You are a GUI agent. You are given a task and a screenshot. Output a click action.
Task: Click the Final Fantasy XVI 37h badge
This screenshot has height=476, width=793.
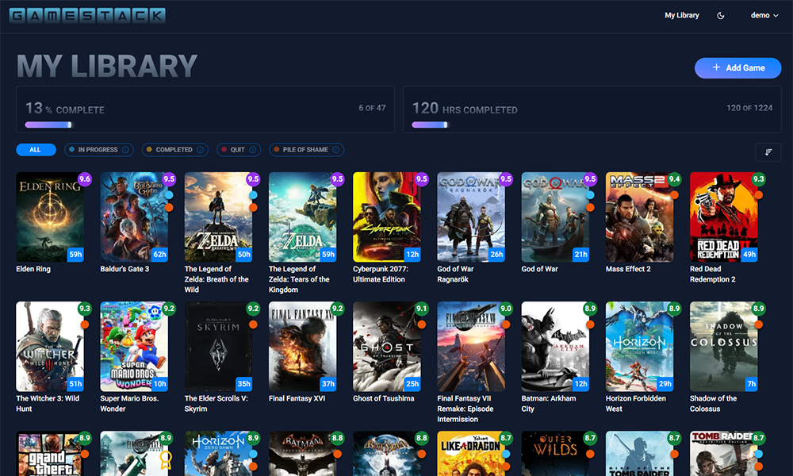click(328, 384)
